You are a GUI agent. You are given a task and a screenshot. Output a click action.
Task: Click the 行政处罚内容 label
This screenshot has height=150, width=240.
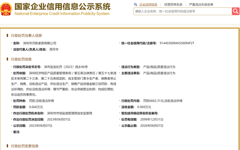click(131, 101)
